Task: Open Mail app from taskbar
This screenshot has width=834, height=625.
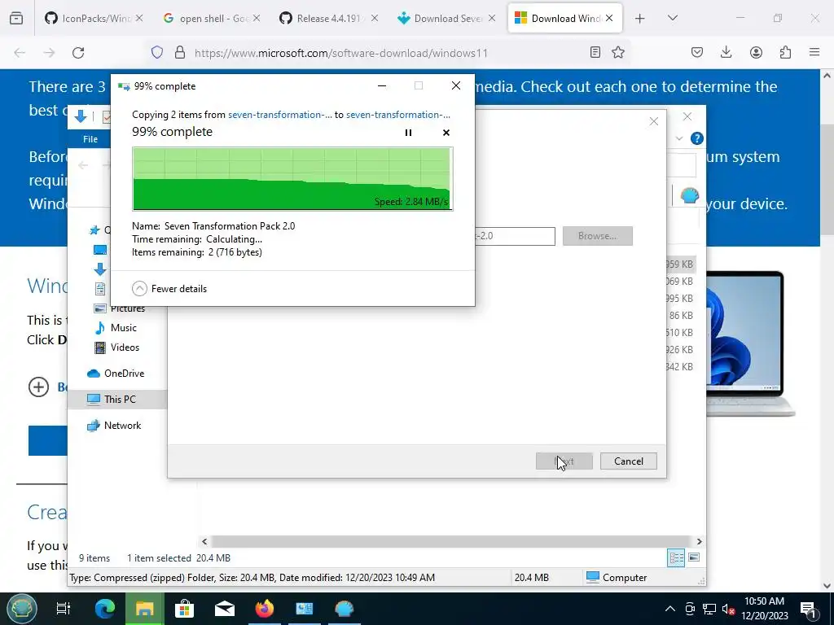Action: coord(225,609)
